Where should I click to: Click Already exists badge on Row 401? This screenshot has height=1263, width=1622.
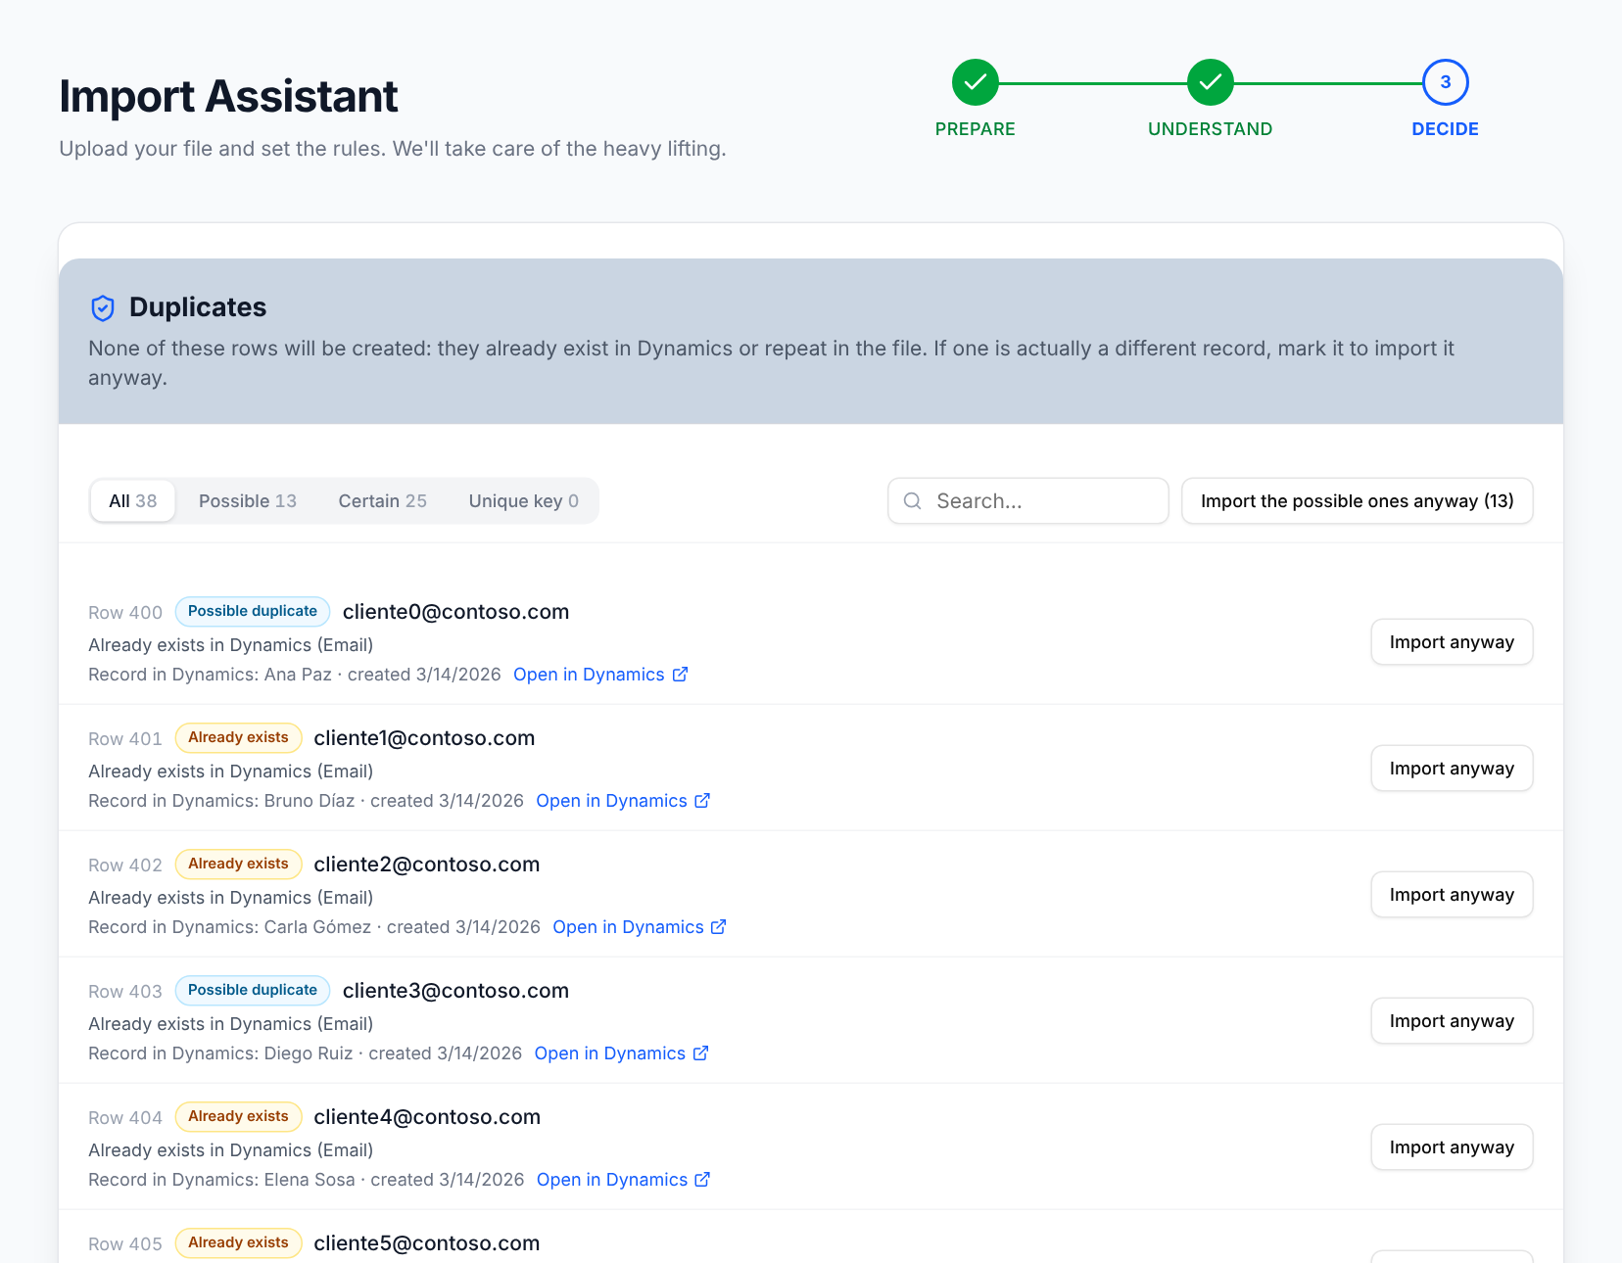238,737
